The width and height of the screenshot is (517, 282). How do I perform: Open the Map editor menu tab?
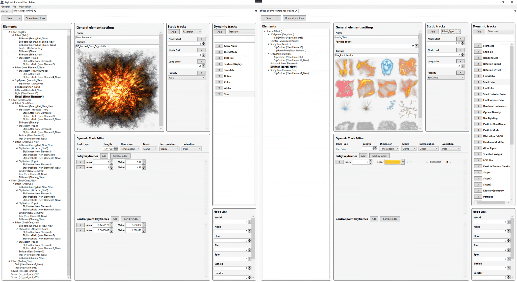click(28, 6)
